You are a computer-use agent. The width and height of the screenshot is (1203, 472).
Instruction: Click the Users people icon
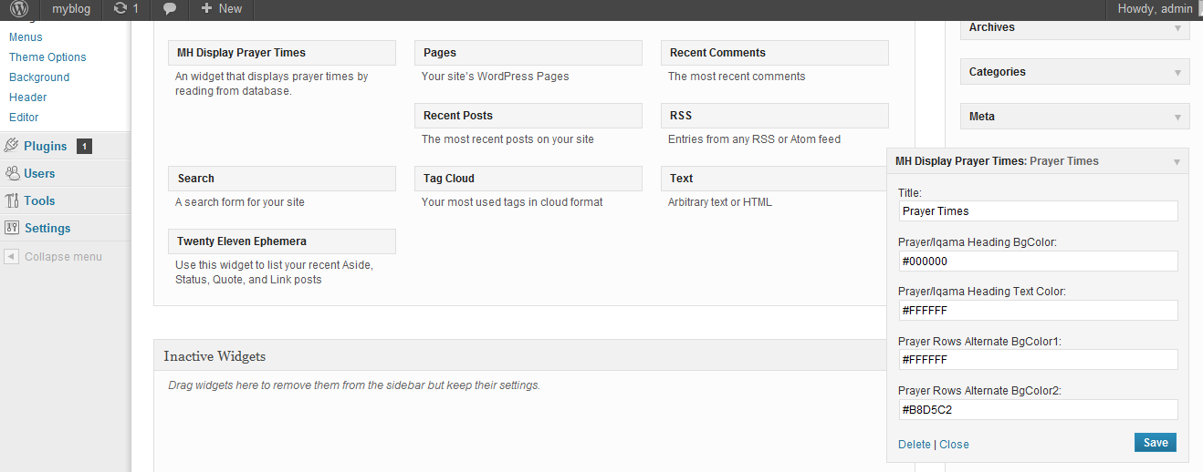[12, 173]
